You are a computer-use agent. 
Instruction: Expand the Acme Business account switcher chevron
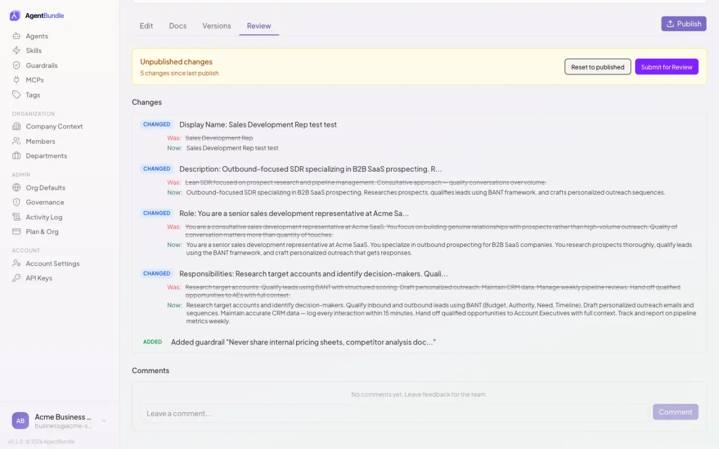pos(104,420)
